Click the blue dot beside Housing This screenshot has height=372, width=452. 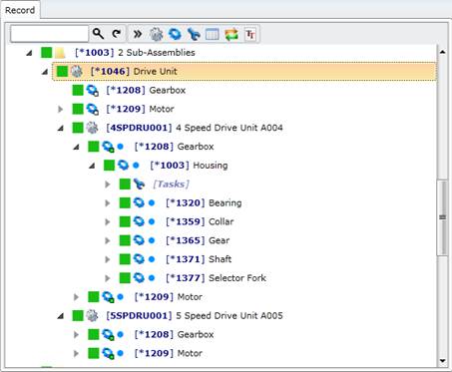tap(136, 166)
